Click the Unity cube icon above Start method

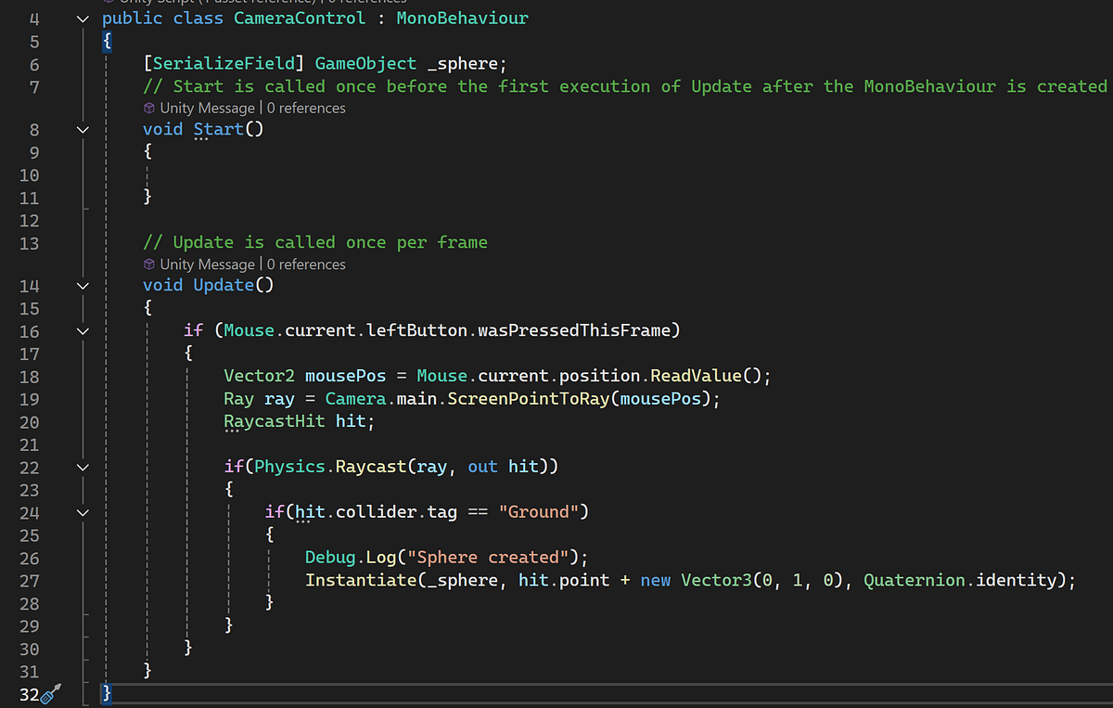pos(149,108)
